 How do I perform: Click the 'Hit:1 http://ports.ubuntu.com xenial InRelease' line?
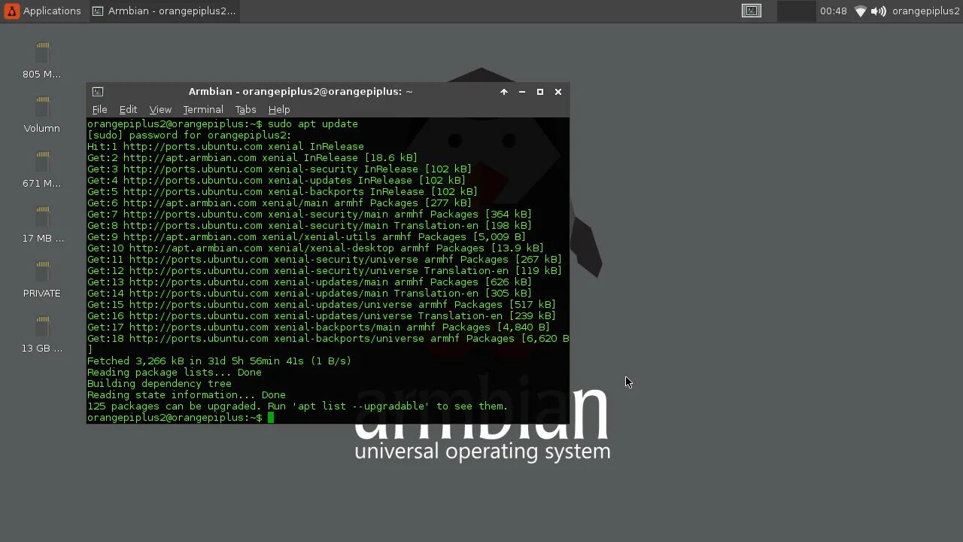click(x=226, y=146)
